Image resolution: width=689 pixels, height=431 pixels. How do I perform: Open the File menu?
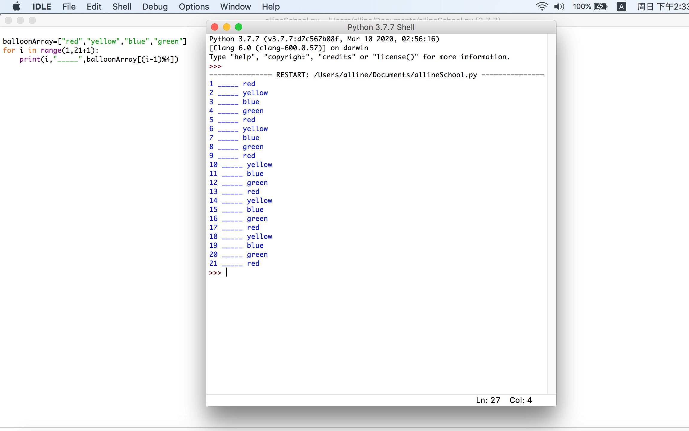pyautogui.click(x=69, y=6)
